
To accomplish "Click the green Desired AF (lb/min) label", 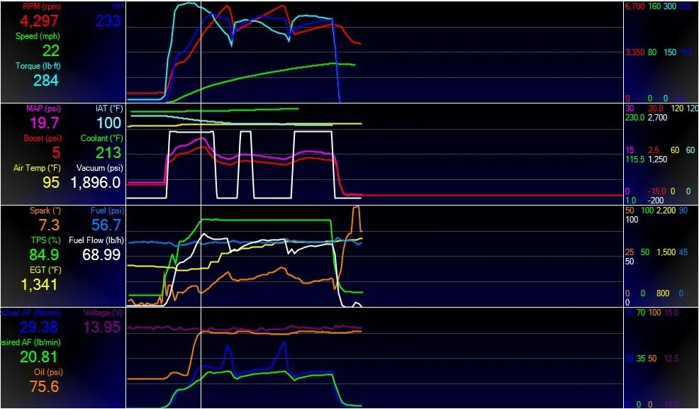I will pos(30,342).
